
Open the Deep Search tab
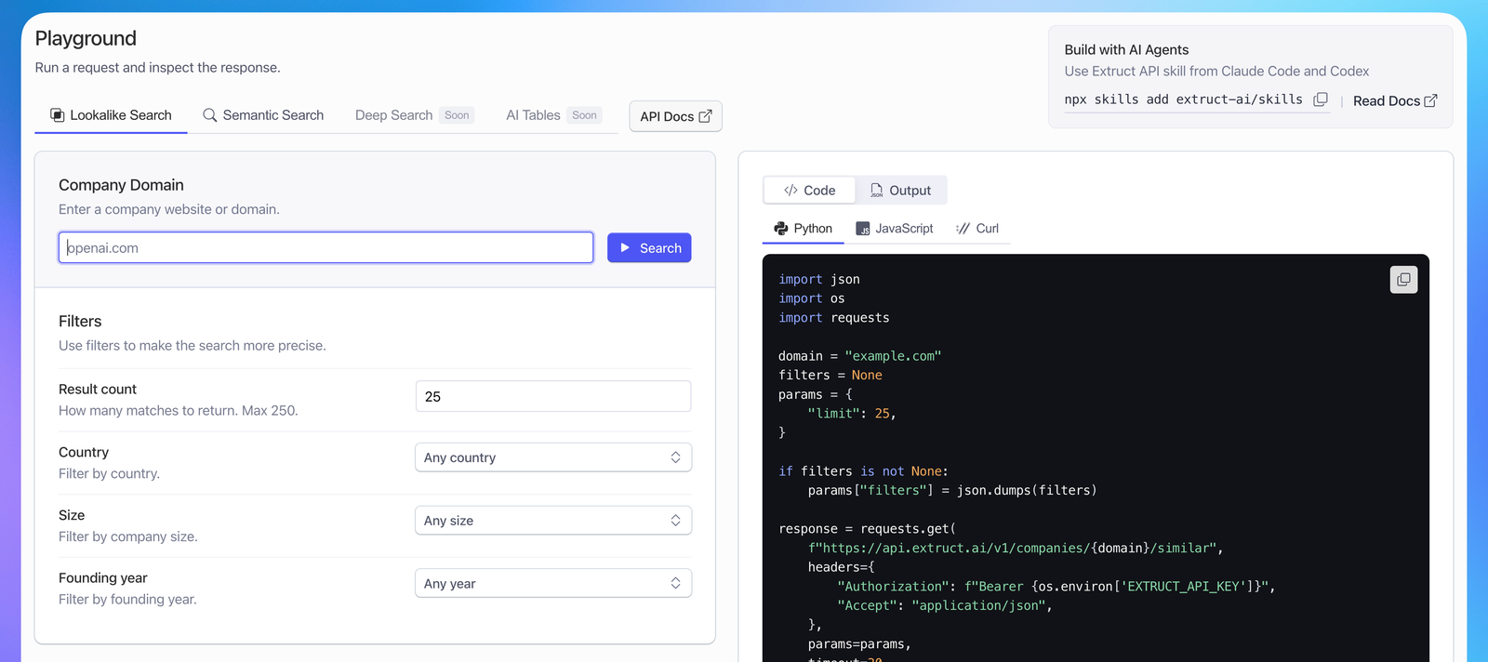tap(393, 115)
